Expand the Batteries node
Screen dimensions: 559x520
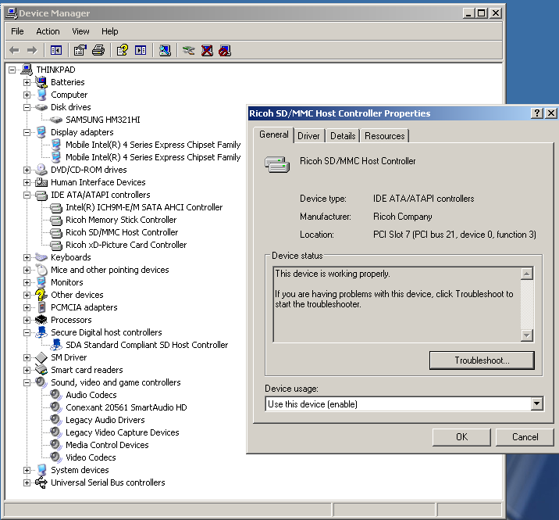(x=27, y=82)
